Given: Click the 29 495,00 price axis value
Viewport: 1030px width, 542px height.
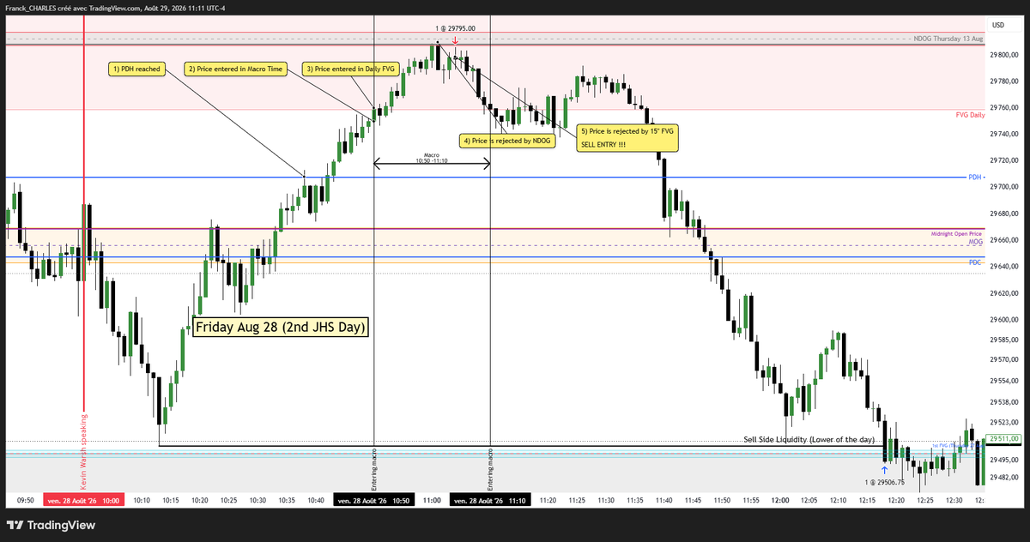Looking at the screenshot, I should [1005, 459].
